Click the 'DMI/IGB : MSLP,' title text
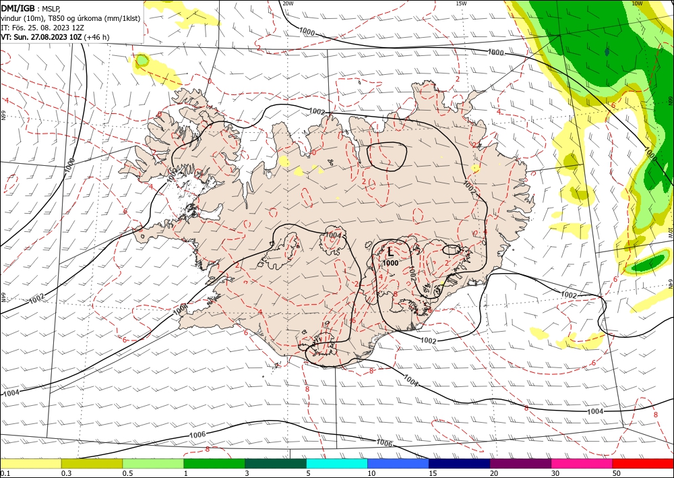Viewport: 674px width, 478px height. (x=32, y=7)
